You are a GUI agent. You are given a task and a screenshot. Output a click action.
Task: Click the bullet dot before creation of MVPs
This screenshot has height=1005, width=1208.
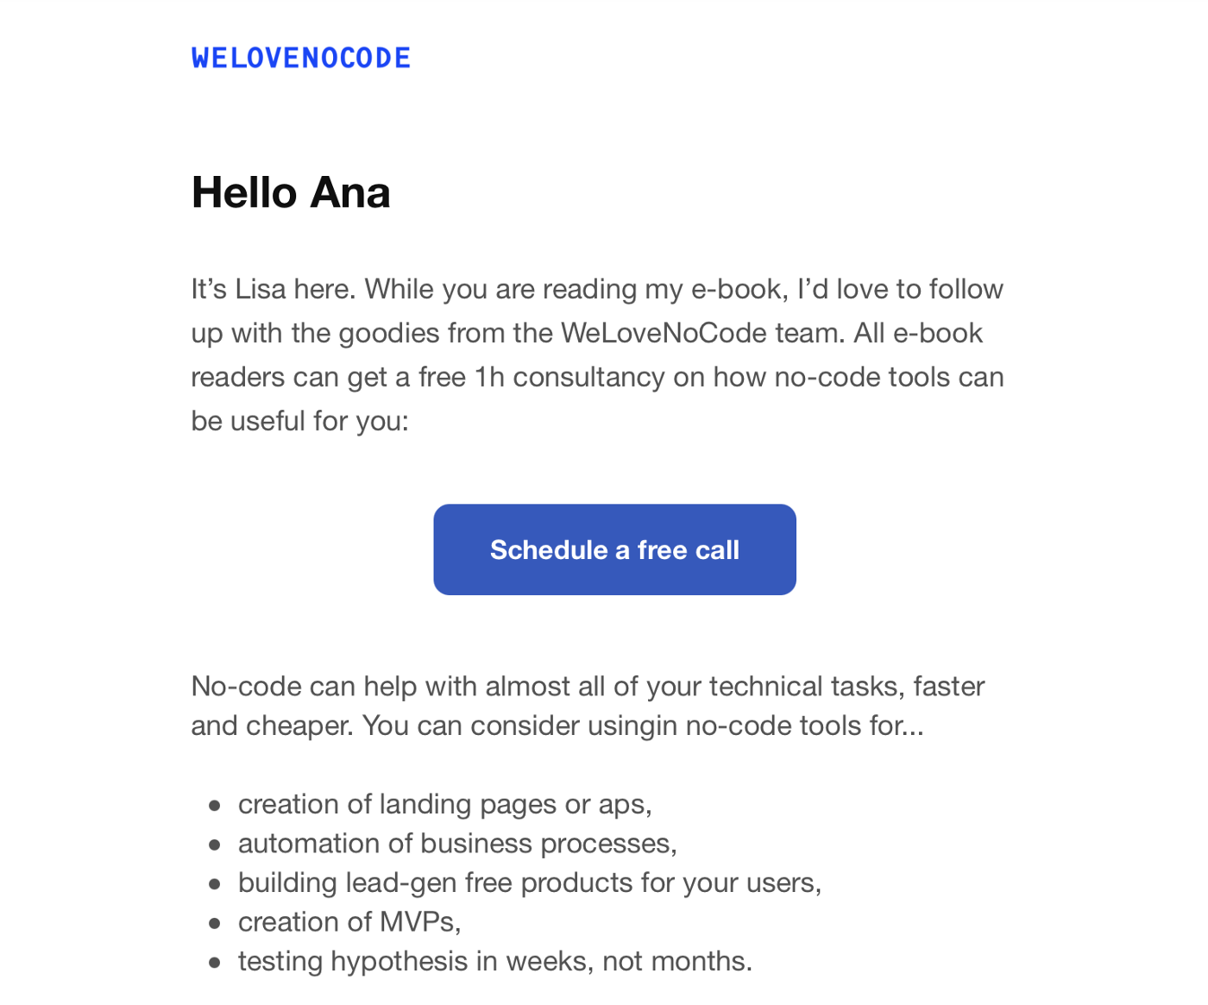click(x=215, y=924)
